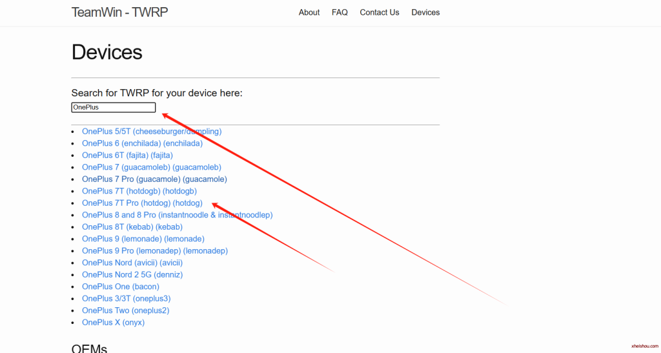
Task: Open OnePlus 8 and 8 Pro (instantnoodle) link
Action: click(x=177, y=215)
